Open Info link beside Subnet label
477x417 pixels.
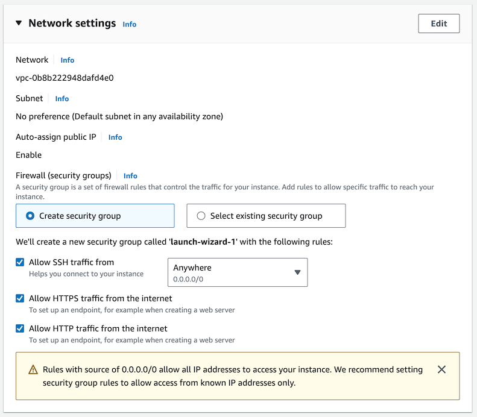(x=62, y=99)
